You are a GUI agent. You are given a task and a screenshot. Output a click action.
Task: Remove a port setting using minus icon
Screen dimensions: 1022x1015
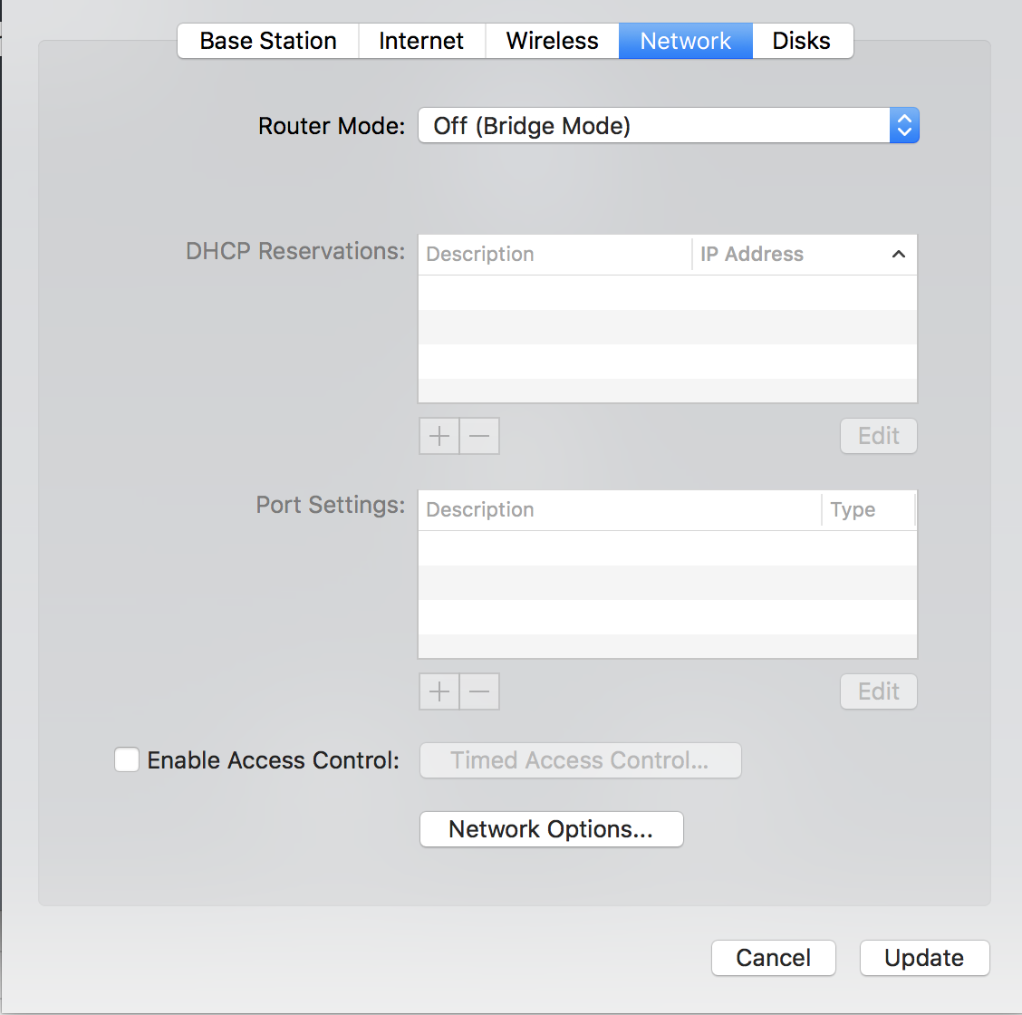coord(479,691)
